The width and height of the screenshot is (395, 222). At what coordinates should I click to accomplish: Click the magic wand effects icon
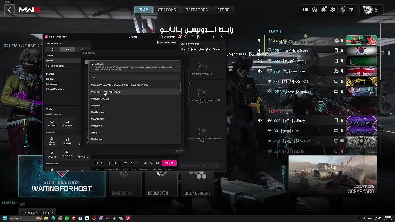point(97,163)
